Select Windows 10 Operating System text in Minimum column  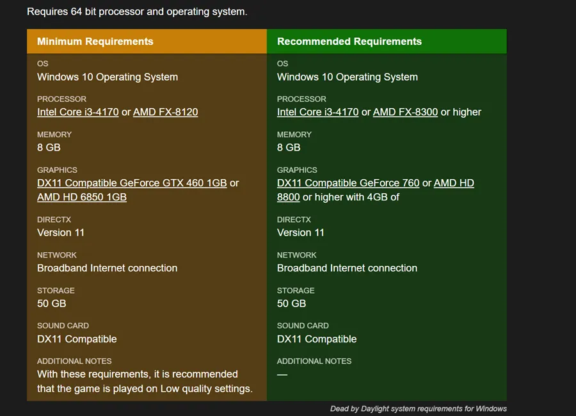click(108, 77)
